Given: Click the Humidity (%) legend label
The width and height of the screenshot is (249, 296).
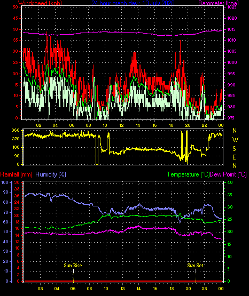Looking at the screenshot, I should pyautogui.click(x=51, y=174).
